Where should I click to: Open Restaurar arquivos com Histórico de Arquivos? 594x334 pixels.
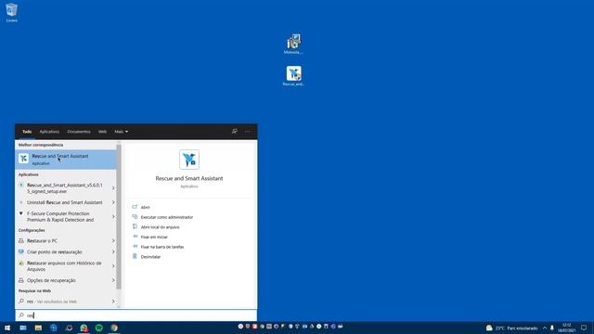tap(66, 266)
